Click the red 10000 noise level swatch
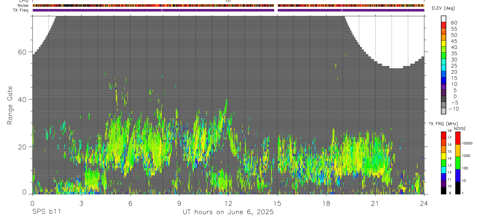 (x=458, y=139)
